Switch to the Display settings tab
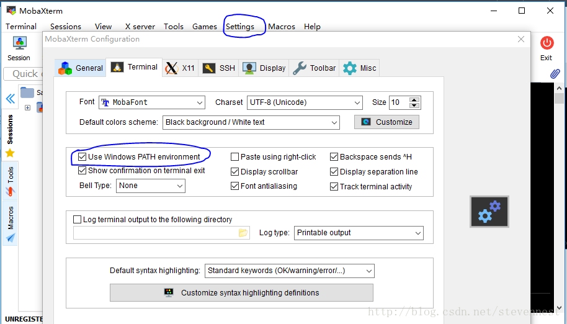Viewport: 567px width, 324px height. pos(264,68)
